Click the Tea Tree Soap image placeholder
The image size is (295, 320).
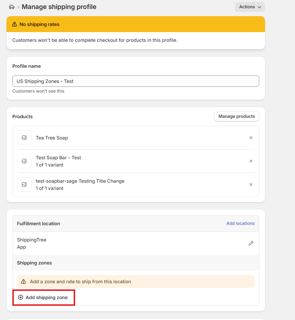click(x=24, y=138)
